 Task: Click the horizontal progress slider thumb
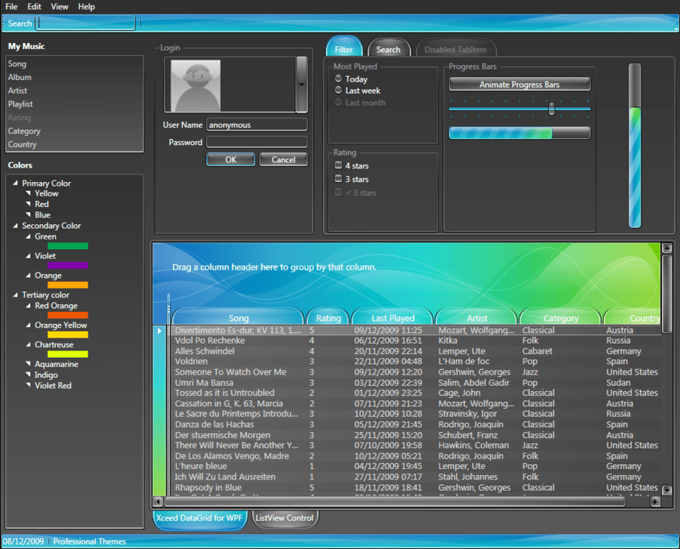click(551, 109)
